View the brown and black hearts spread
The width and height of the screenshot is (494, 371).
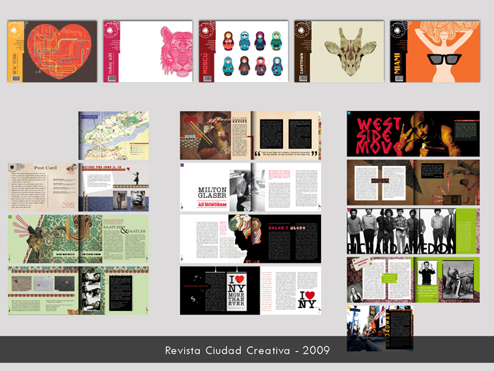[x=250, y=135]
